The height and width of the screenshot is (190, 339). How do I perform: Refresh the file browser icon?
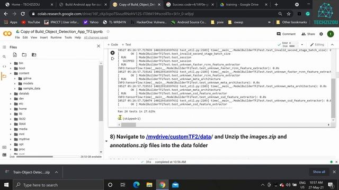click(24, 55)
